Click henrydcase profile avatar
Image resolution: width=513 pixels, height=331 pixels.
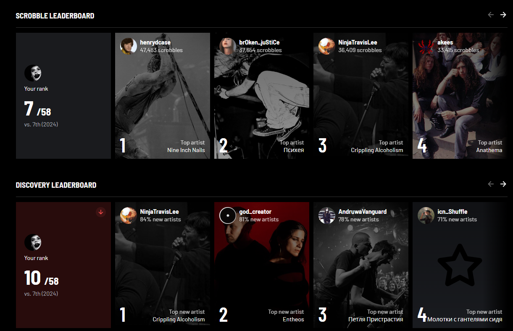tap(129, 46)
